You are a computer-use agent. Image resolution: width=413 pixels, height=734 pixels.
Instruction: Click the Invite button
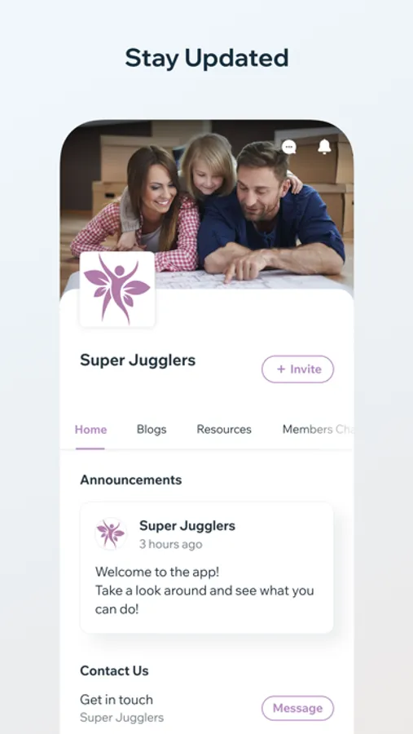click(297, 369)
